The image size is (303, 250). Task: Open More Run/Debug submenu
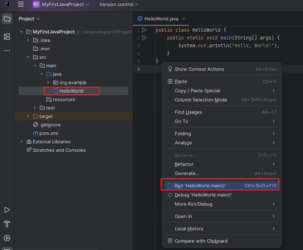click(222, 204)
